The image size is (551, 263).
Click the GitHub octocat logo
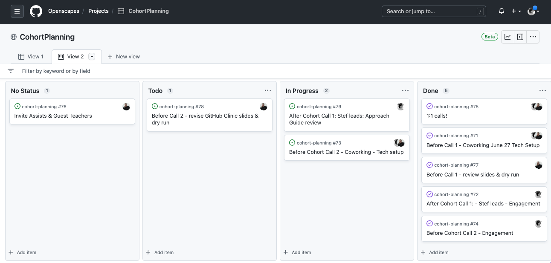tap(36, 11)
